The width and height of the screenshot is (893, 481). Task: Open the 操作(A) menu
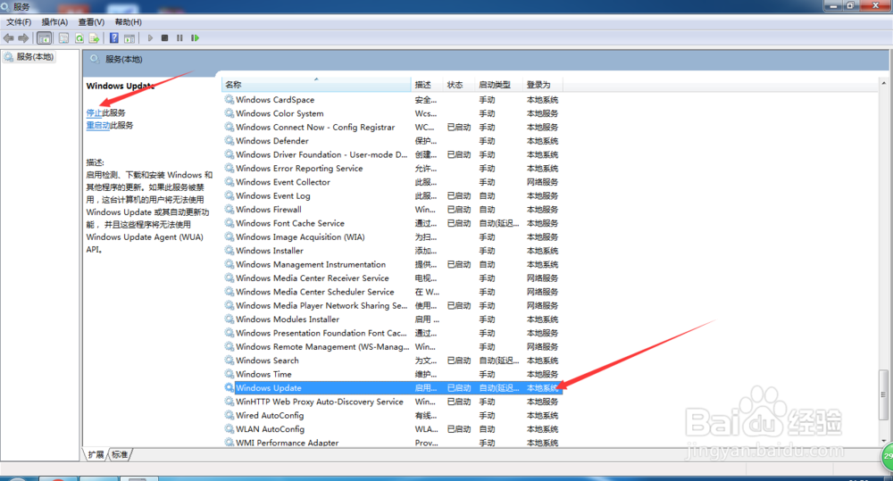click(x=54, y=22)
